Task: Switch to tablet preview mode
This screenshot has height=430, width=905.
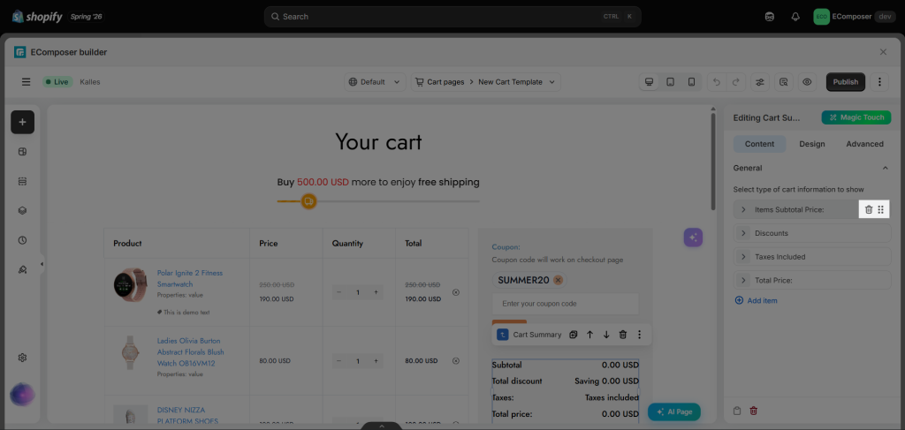Action: 670,82
